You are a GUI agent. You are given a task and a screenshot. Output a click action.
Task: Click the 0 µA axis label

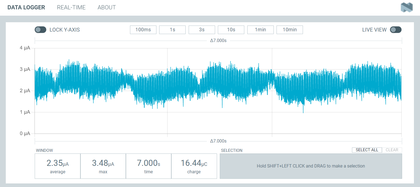[25, 133]
